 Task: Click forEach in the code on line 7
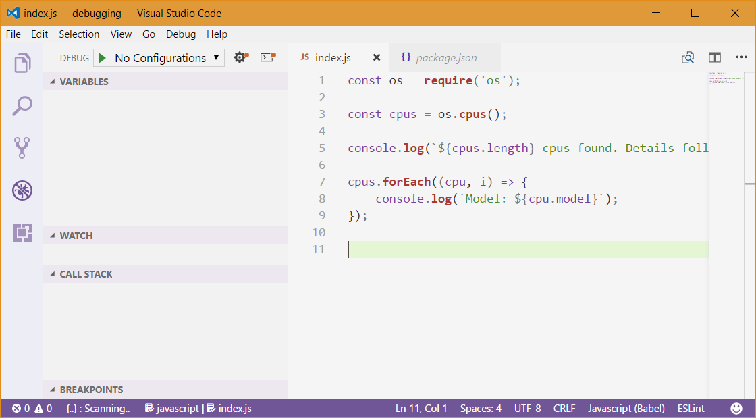pyautogui.click(x=406, y=182)
